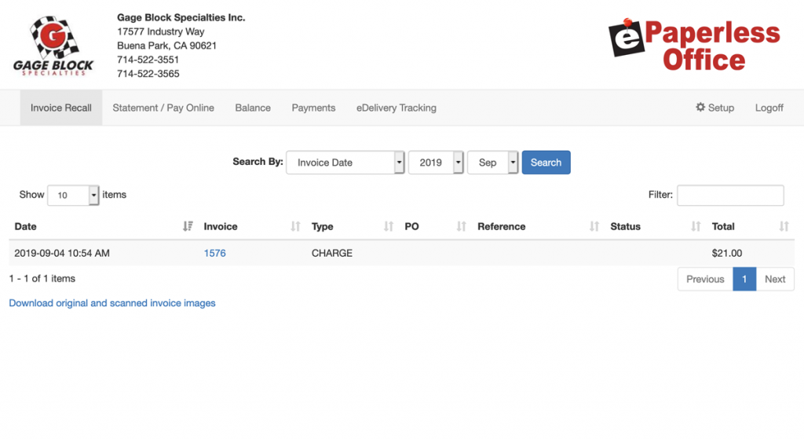Click sort arrows on Invoice column
804x439 pixels.
point(295,226)
